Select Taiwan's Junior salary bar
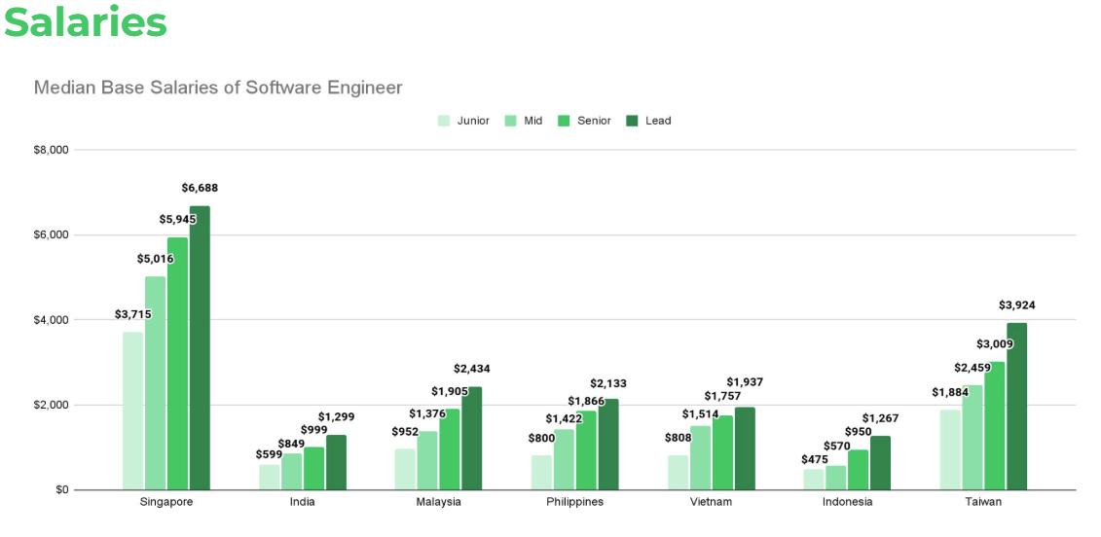This screenshot has height=537, width=1101. (x=949, y=449)
